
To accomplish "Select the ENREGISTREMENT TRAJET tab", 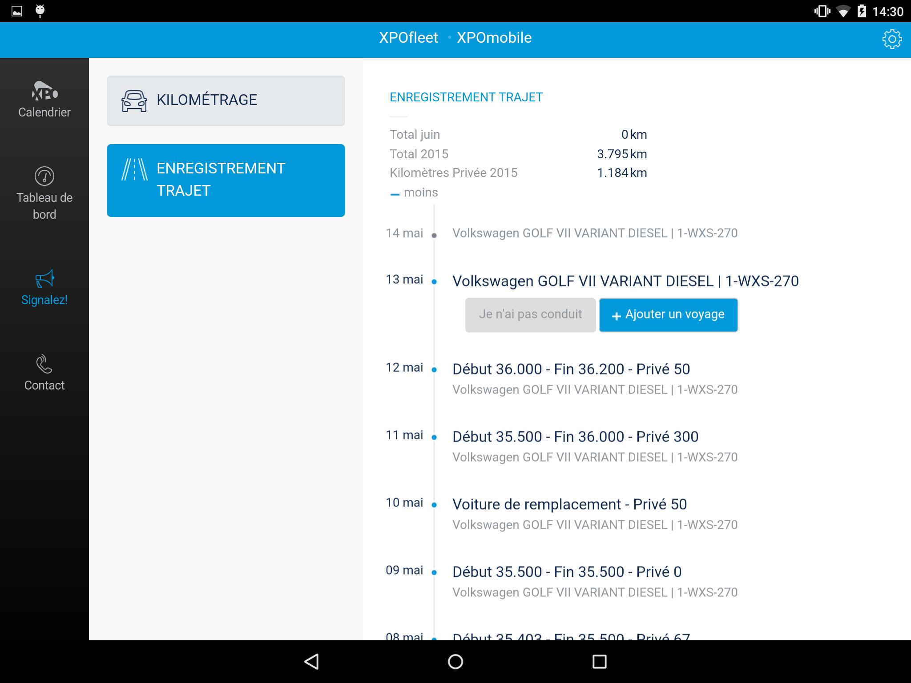I will click(226, 181).
